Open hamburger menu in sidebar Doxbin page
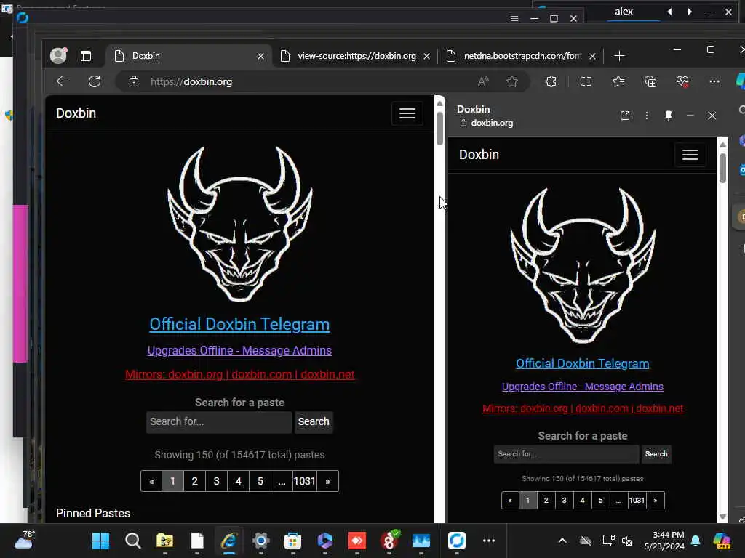The height and width of the screenshot is (558, 745). (x=690, y=155)
